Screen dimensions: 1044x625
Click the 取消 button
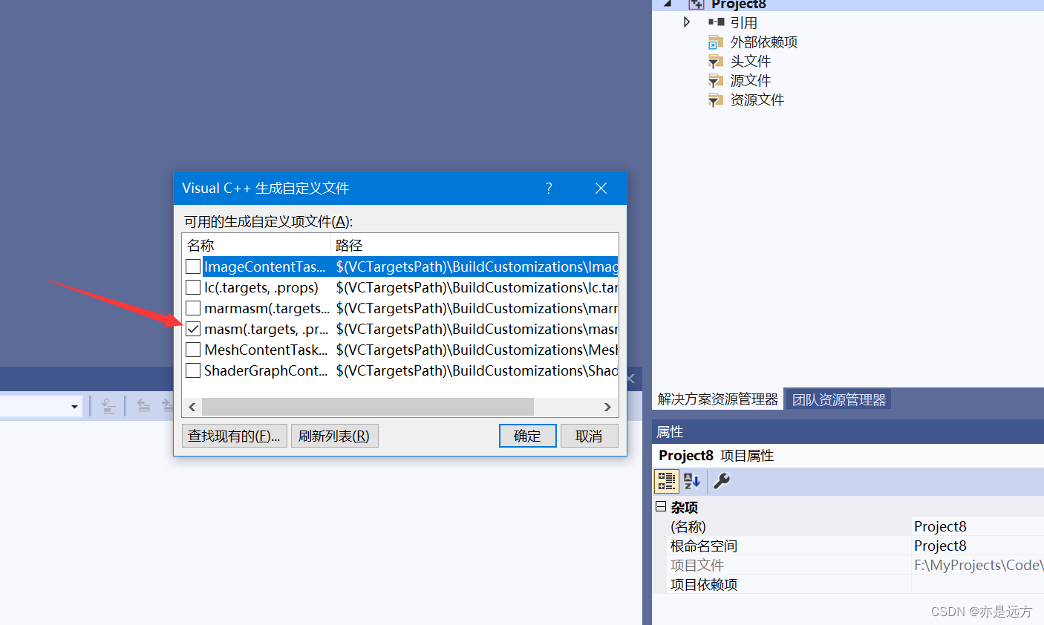pyautogui.click(x=589, y=436)
